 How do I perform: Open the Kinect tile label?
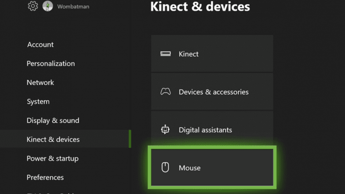click(189, 54)
